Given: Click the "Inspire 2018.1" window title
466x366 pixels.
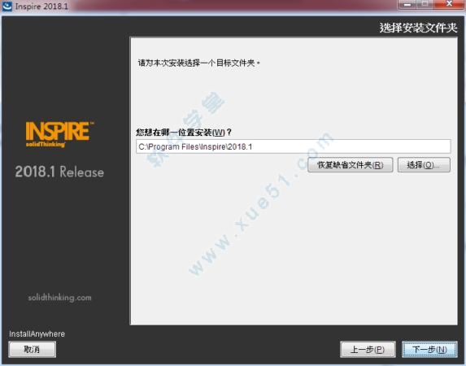Looking at the screenshot, I should [x=41, y=7].
